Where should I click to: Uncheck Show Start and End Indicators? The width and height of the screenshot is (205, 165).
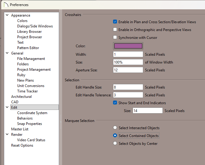coord(115,103)
